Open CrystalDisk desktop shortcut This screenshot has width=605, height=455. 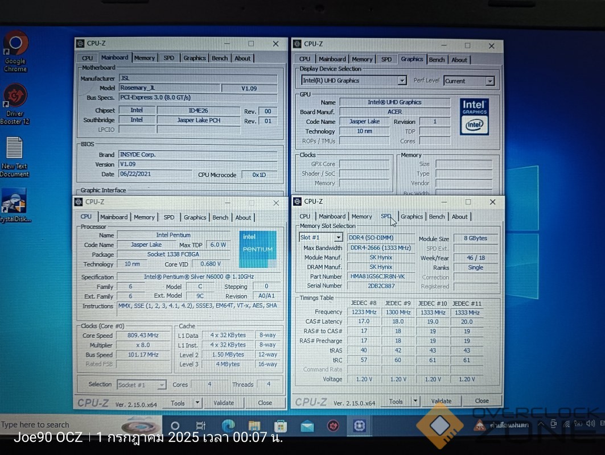(x=15, y=205)
